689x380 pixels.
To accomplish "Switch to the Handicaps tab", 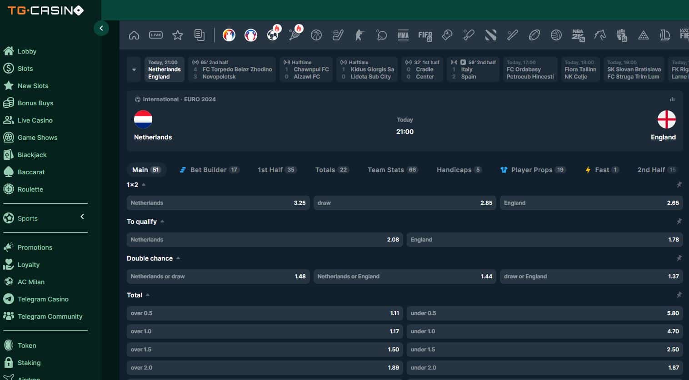I will [459, 170].
